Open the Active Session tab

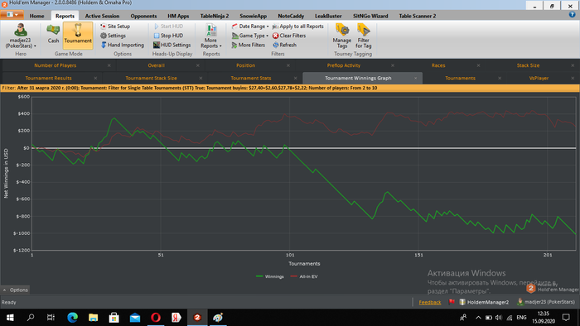click(102, 16)
